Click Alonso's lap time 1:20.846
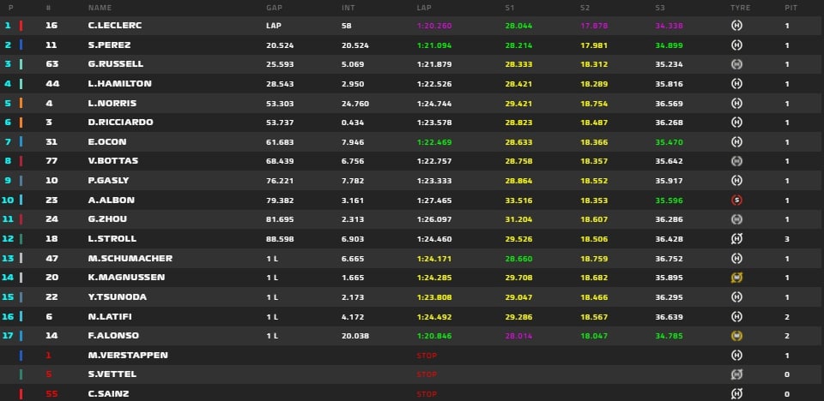824x401 pixels. point(434,336)
